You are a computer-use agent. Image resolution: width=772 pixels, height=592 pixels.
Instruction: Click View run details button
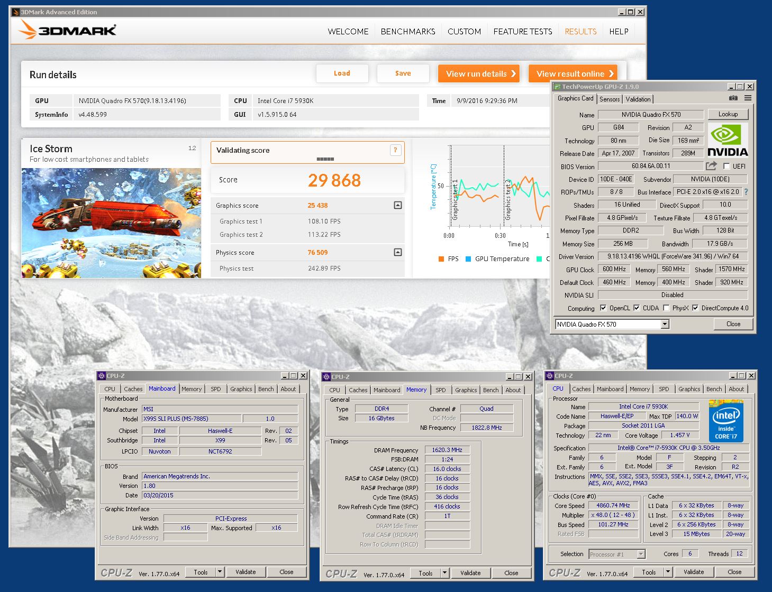[x=479, y=73]
